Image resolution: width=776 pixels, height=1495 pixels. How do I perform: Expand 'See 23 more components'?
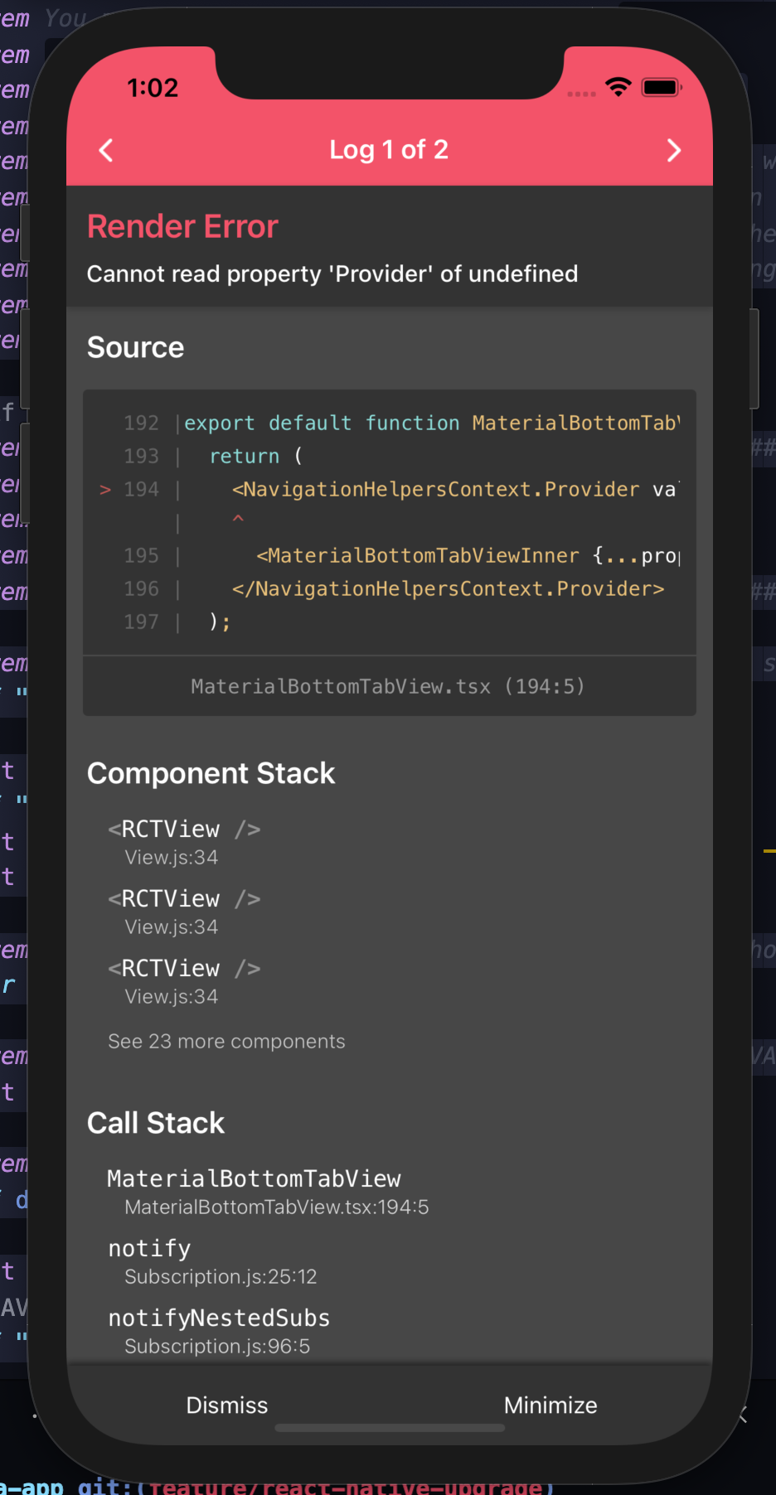point(226,1041)
